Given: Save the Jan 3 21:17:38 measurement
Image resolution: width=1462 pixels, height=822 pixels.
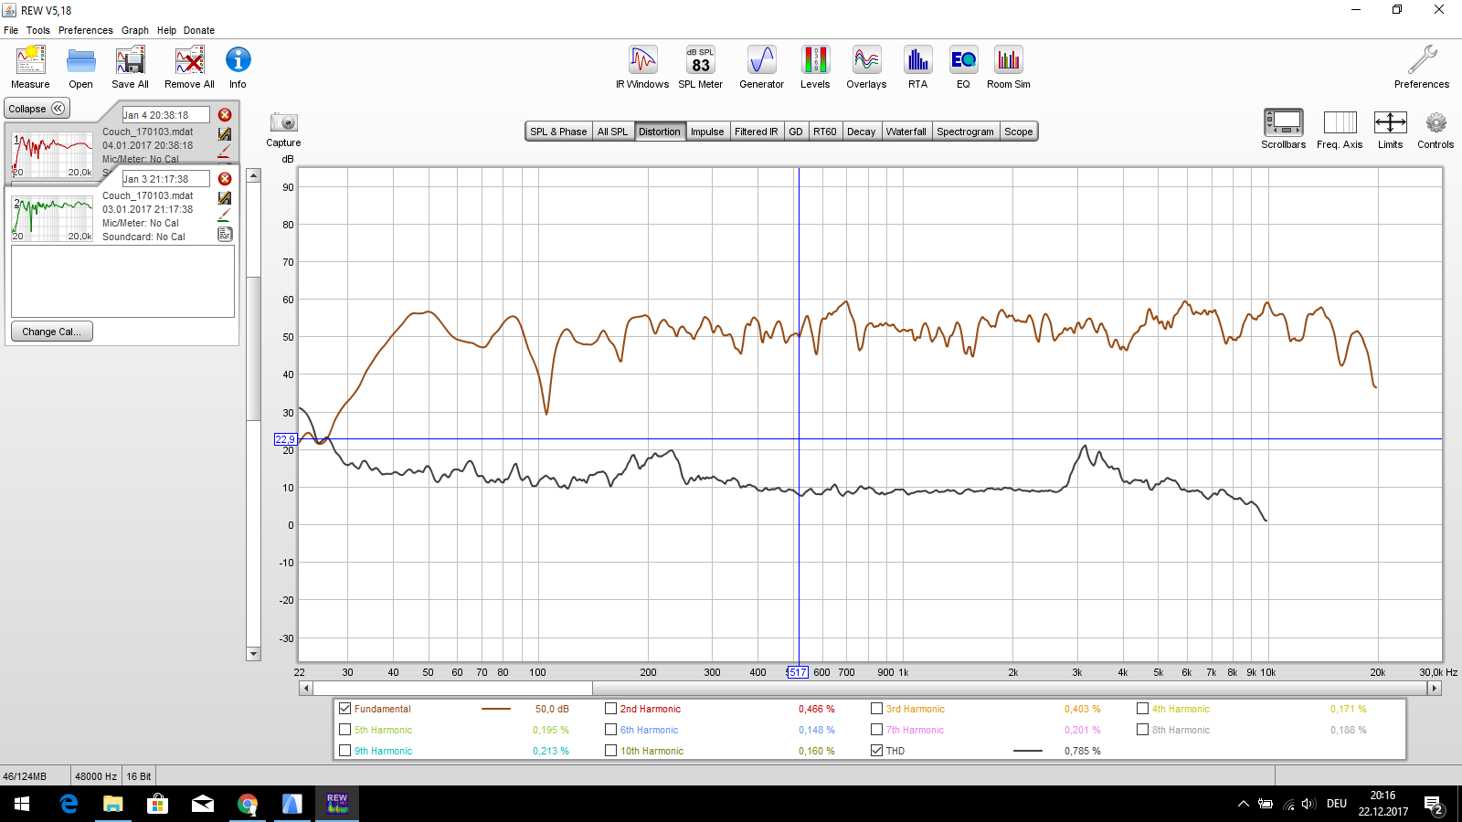Looking at the screenshot, I should pyautogui.click(x=225, y=197).
